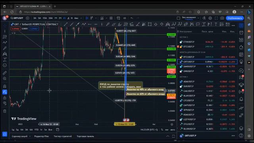
Task: Open chart settings gear icon
Action: pos(210,18)
